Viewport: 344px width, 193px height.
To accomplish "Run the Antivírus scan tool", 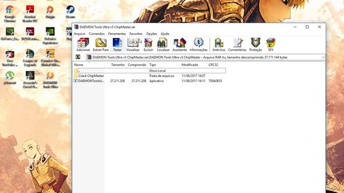I will (x=219, y=44).
